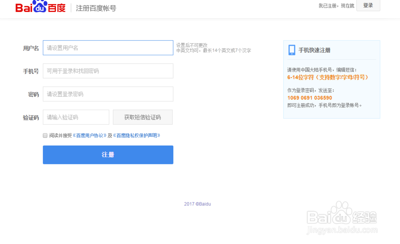This screenshot has height=244, width=400.
Task: Click the 用户名 field label
Action: [31, 48]
